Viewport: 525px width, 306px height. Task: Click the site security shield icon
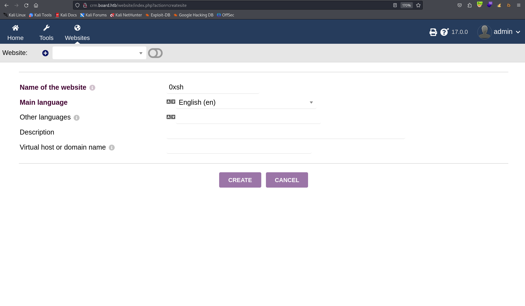pyautogui.click(x=77, y=5)
